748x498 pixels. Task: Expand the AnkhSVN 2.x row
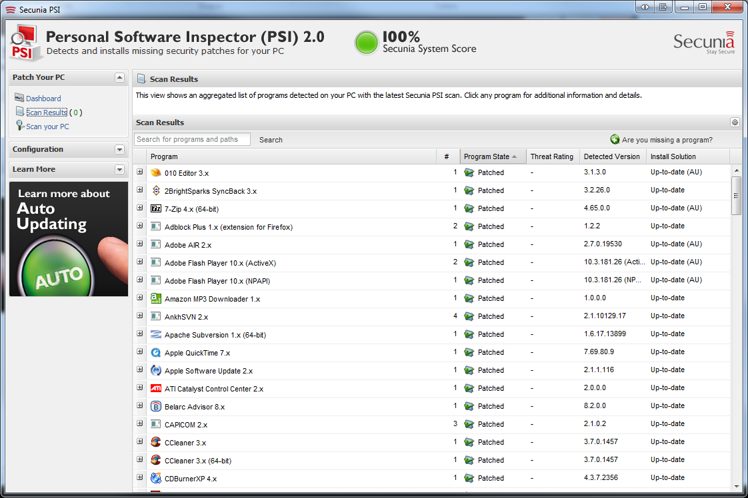140,316
